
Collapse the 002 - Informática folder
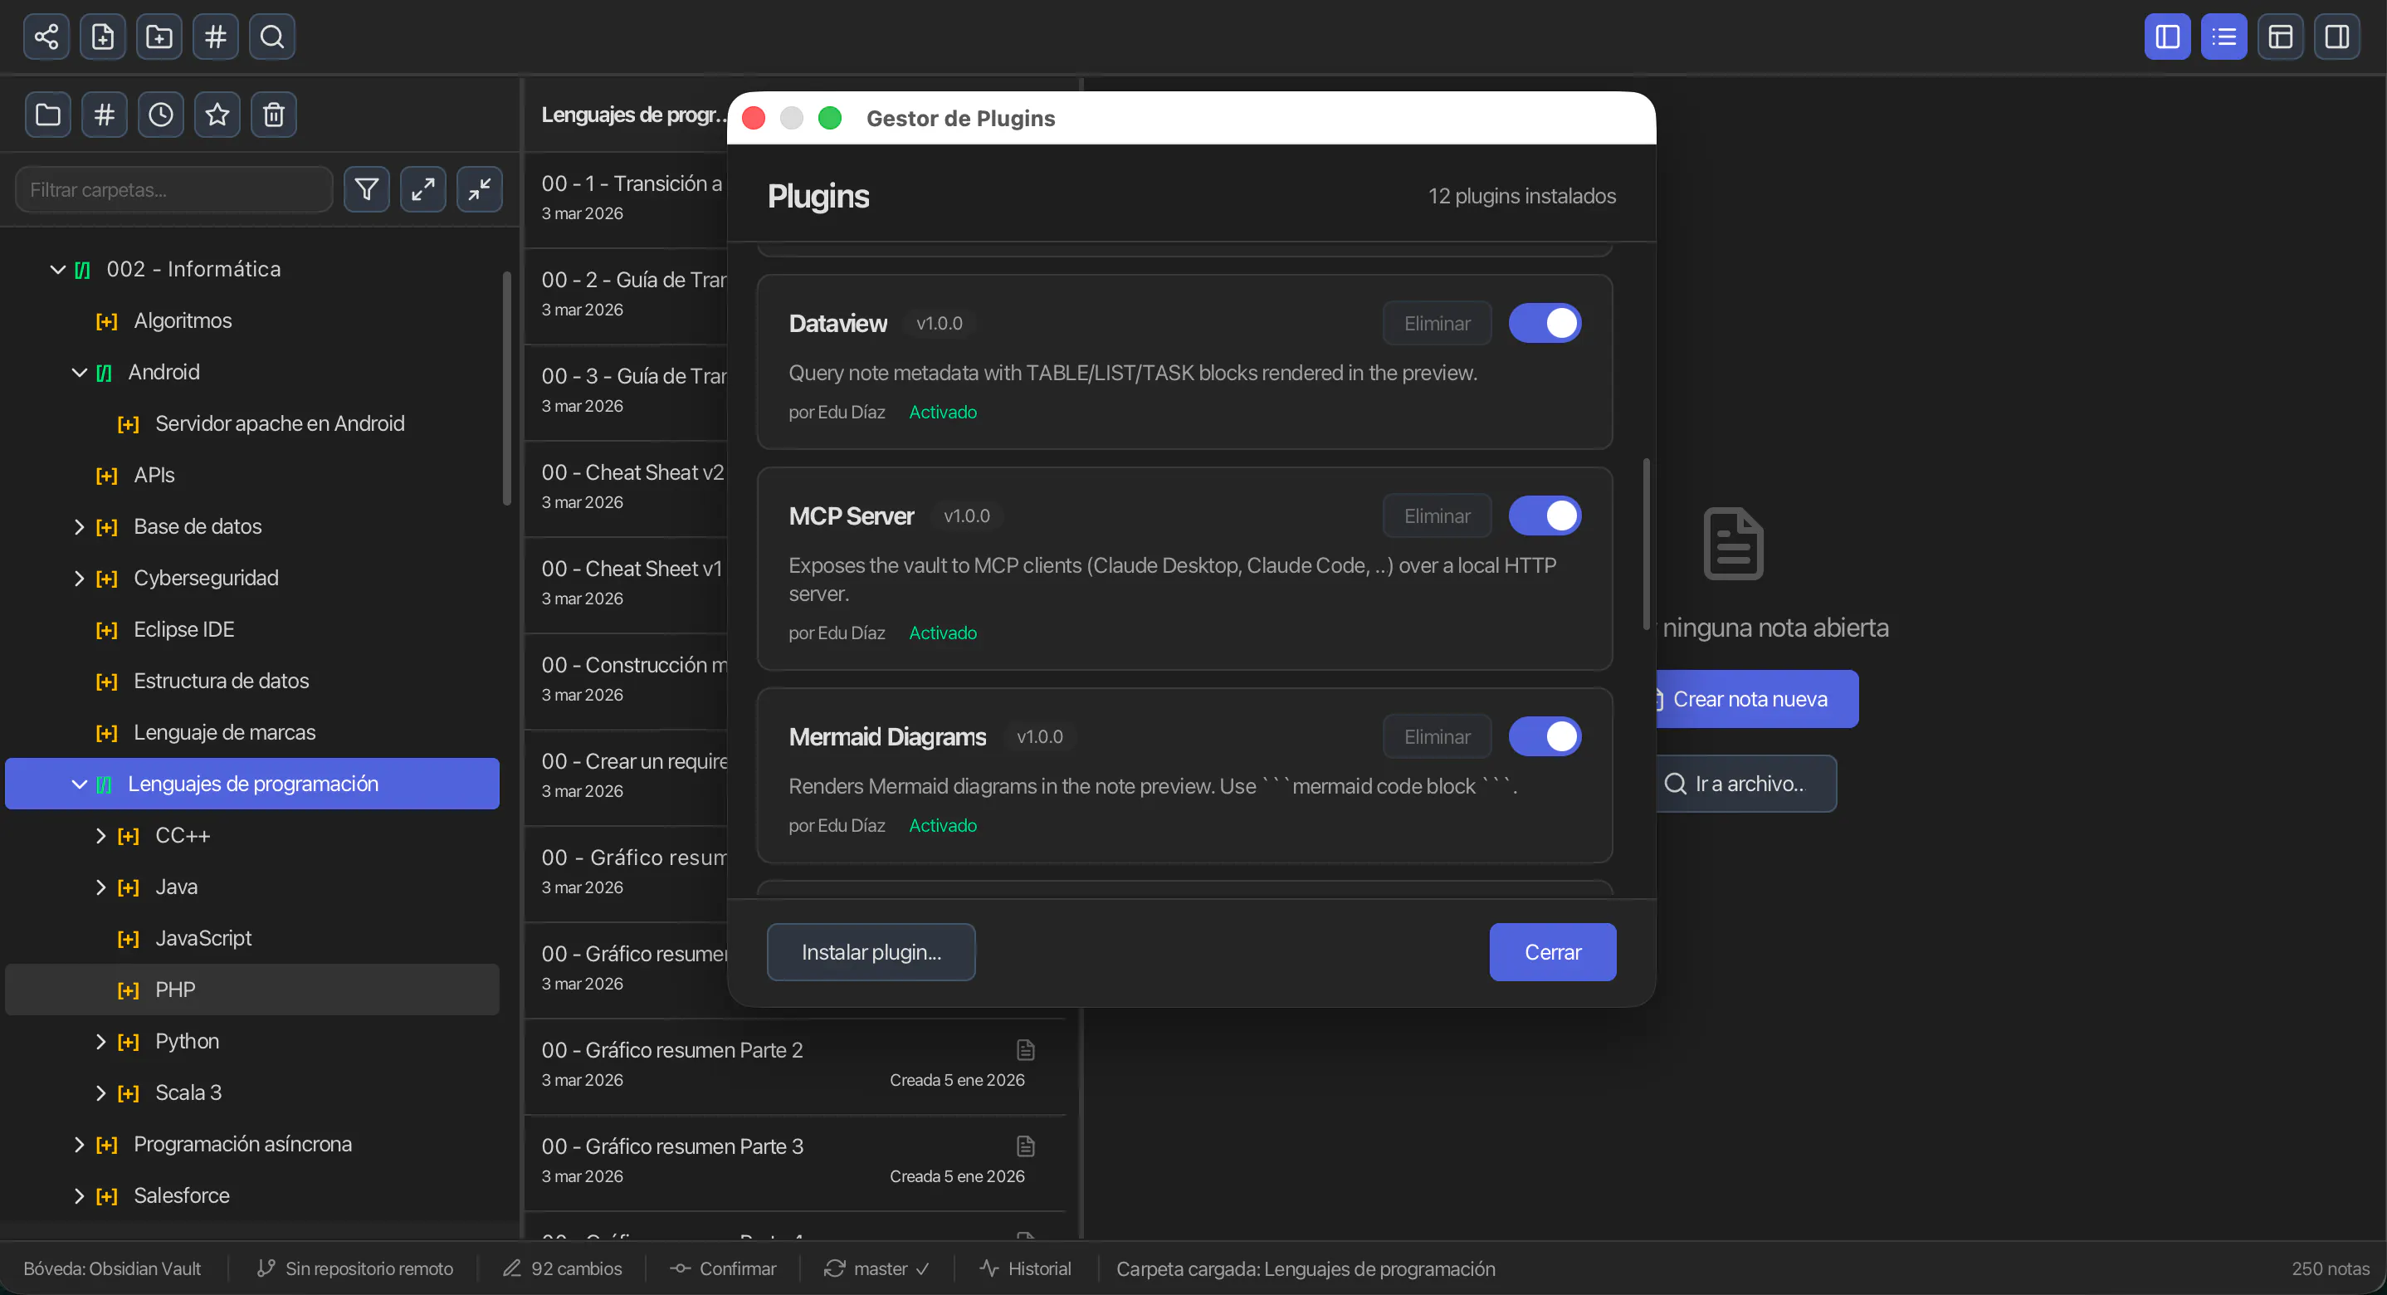point(57,270)
